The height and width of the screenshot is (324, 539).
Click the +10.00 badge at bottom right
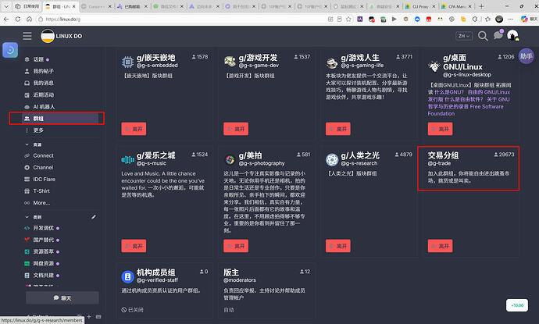(517, 305)
